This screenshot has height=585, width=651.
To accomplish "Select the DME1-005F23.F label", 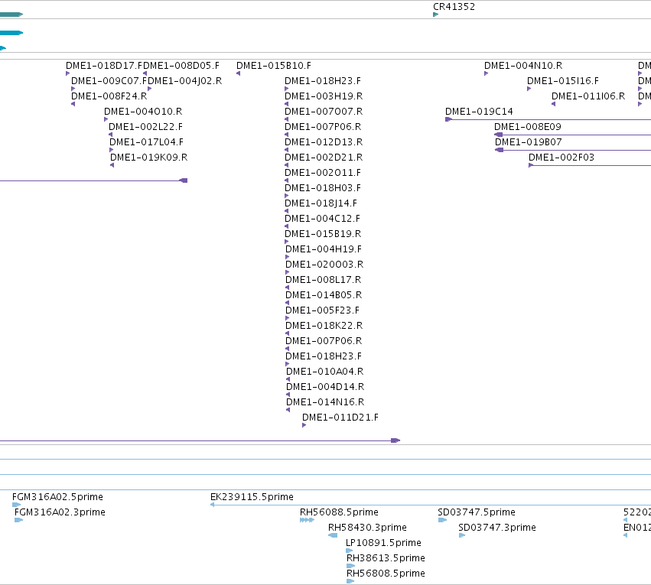I will tap(322, 310).
